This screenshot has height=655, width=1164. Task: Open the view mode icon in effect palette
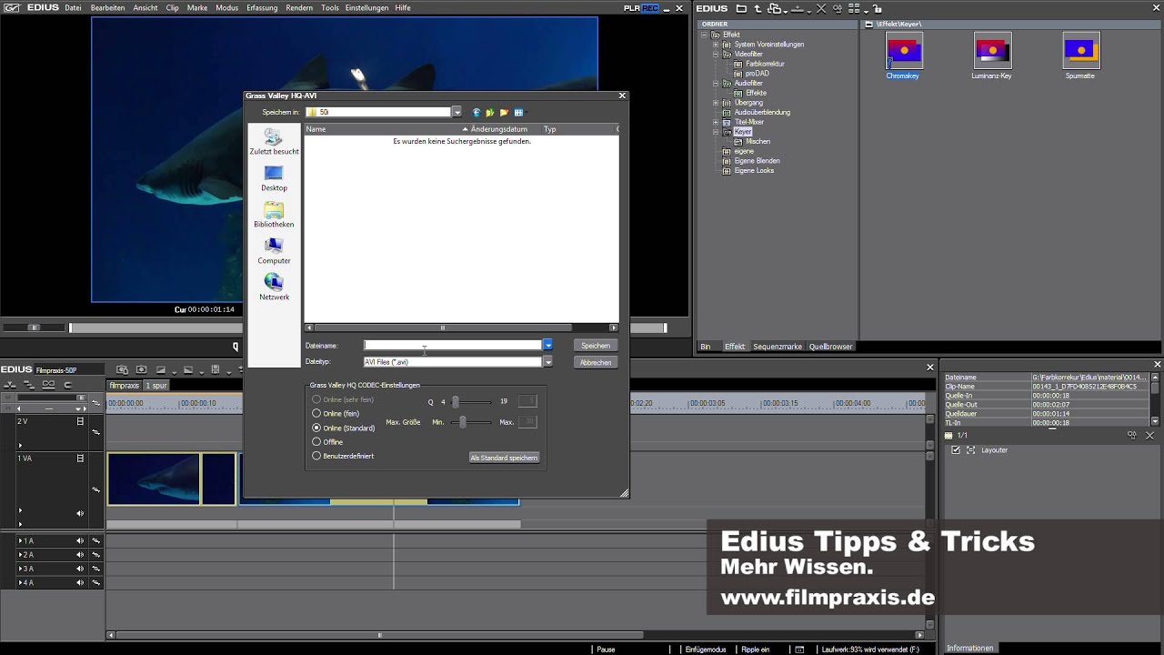853,8
